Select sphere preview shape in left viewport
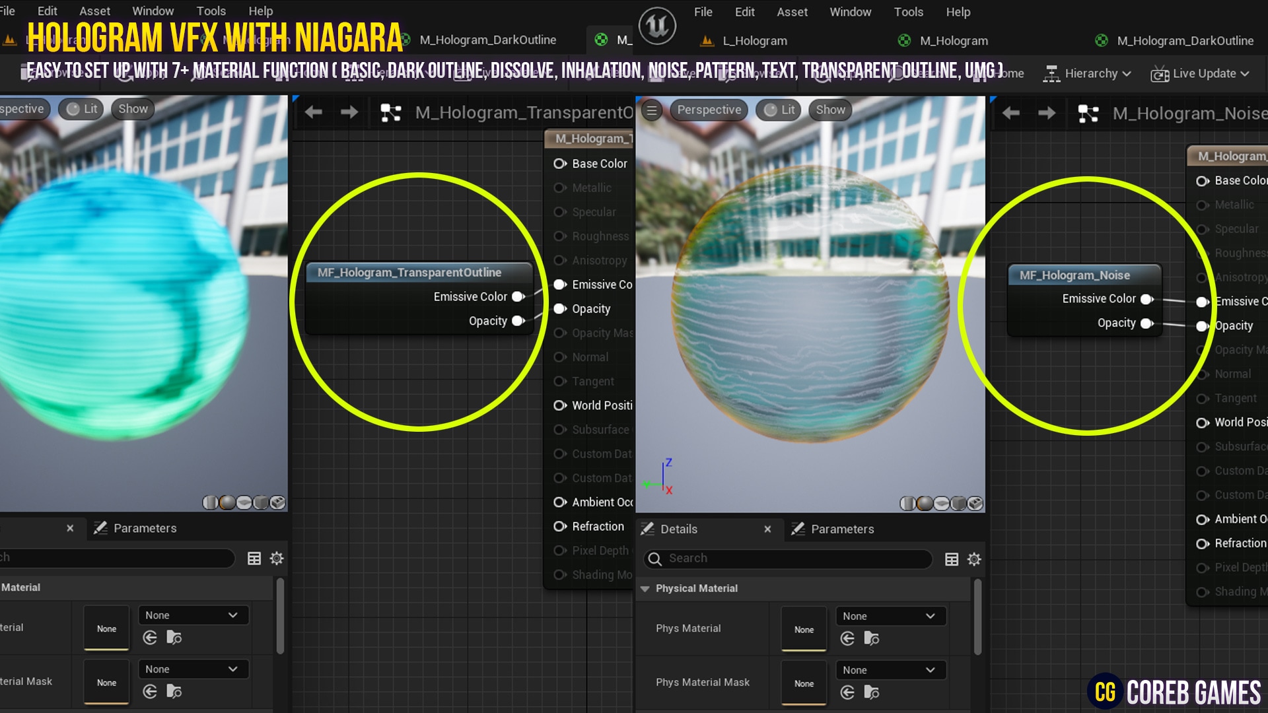The height and width of the screenshot is (713, 1268). 227,503
